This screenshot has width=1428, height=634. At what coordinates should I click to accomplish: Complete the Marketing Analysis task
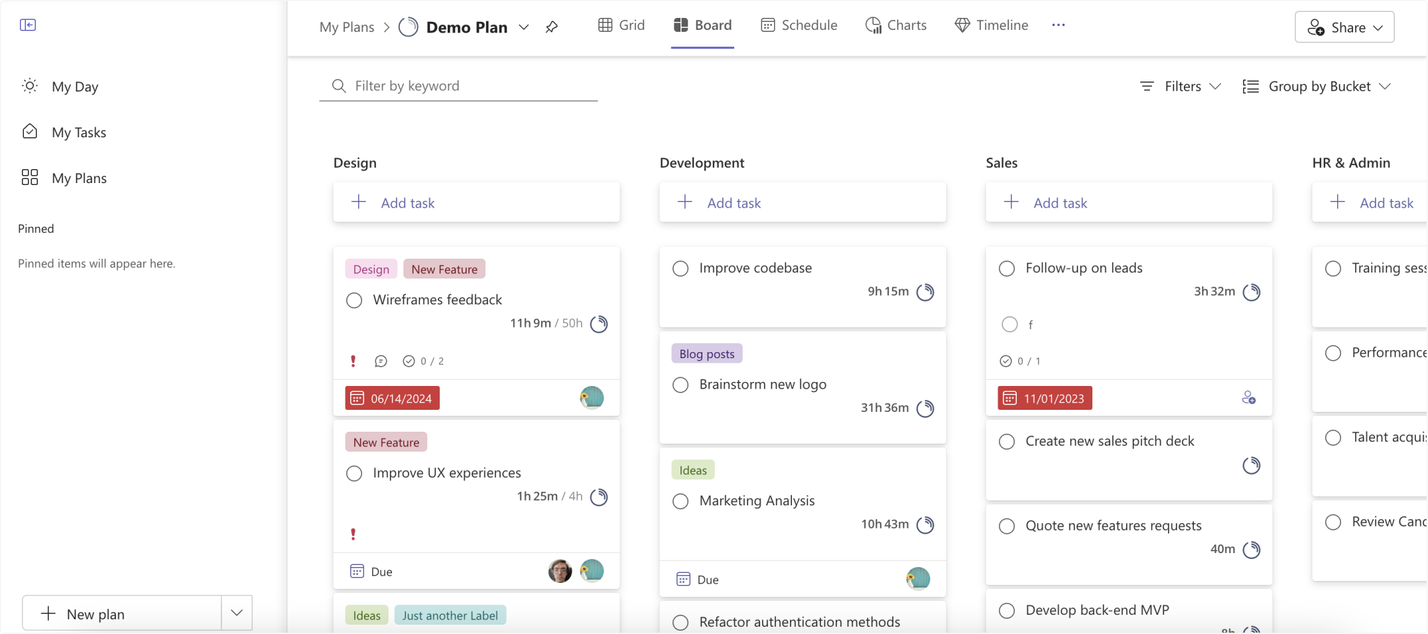(680, 501)
